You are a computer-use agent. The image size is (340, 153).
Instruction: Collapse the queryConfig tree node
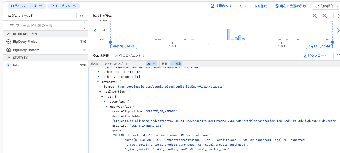(x=106, y=106)
